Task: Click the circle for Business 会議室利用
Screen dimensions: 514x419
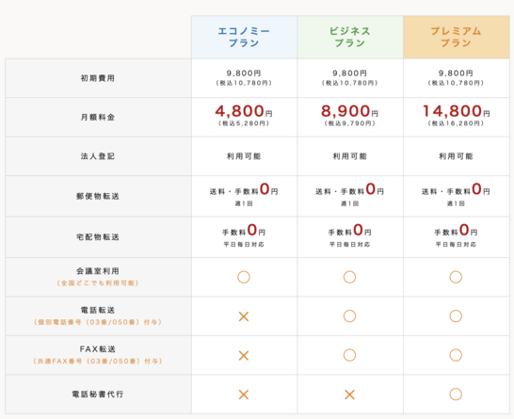Action: [x=350, y=277]
